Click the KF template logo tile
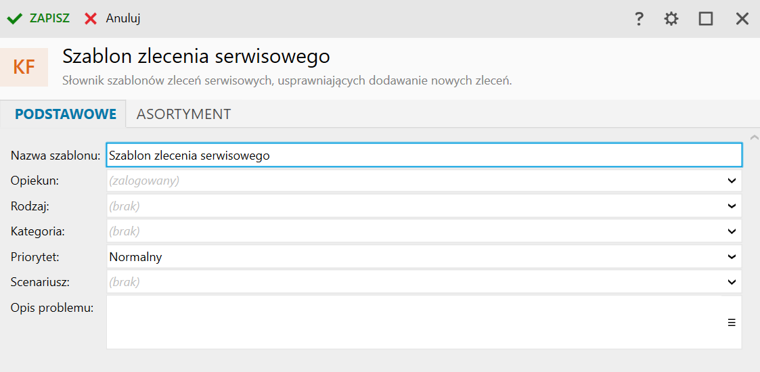760x372 pixels. tap(24, 67)
